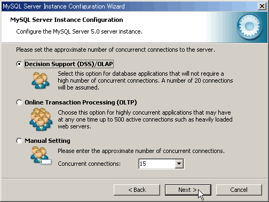This screenshot has width=269, height=202.
Task: Click the '20 connections will be assumed' description
Action: coord(145,80)
